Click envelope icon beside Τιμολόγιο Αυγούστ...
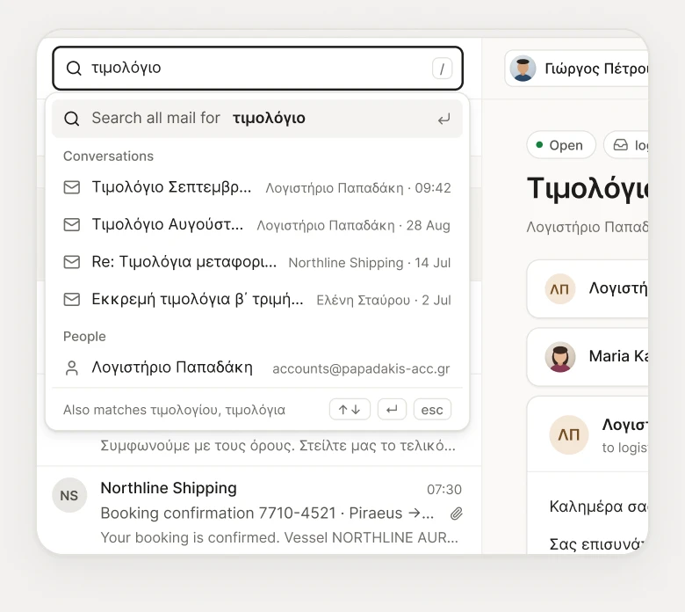Viewport: 685px width, 612px height. point(72,225)
